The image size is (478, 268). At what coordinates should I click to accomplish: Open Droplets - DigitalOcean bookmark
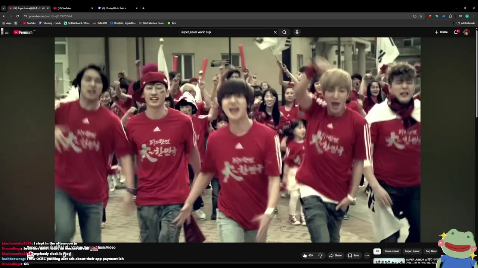(x=123, y=23)
